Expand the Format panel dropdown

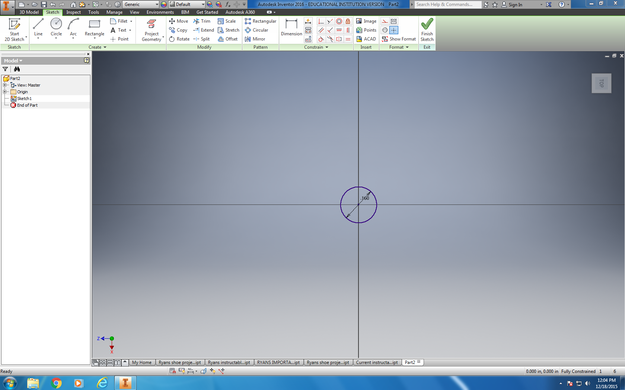(x=399, y=47)
